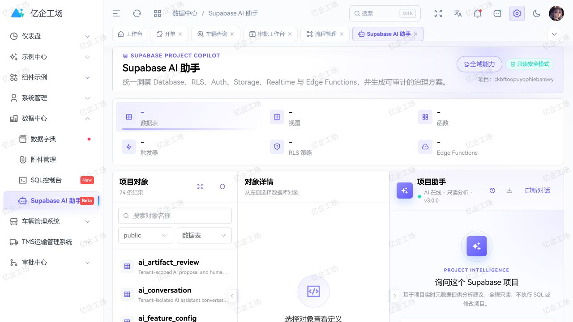This screenshot has height=322, width=573.
Task: Click the search box in header
Action: point(385,13)
